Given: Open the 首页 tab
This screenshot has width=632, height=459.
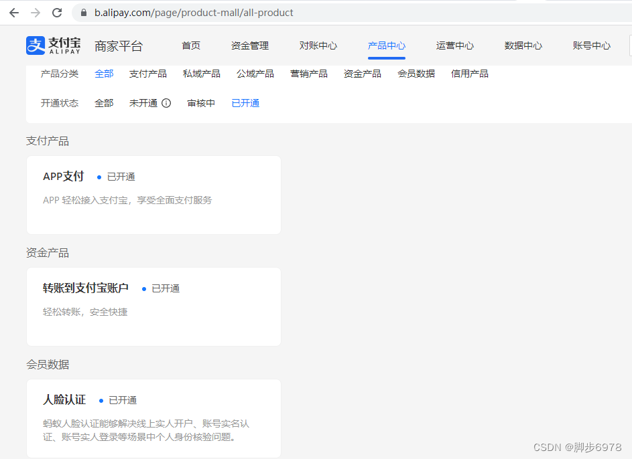Looking at the screenshot, I should pos(191,46).
